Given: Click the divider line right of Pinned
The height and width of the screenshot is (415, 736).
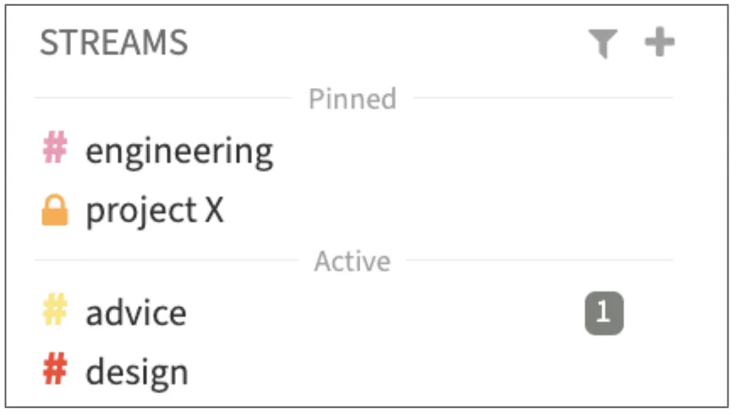Looking at the screenshot, I should coord(541,98).
